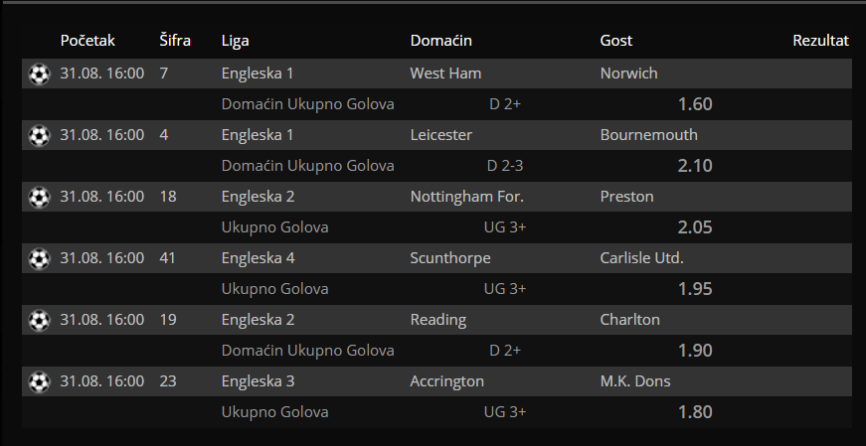Select the 1.60 odds for West Ham
The height and width of the screenshot is (446, 866).
[695, 104]
